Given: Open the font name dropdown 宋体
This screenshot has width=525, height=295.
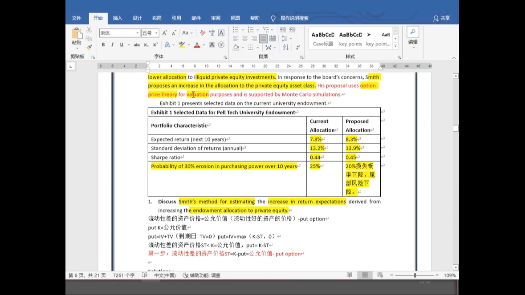Looking at the screenshot, I should pos(119,33).
